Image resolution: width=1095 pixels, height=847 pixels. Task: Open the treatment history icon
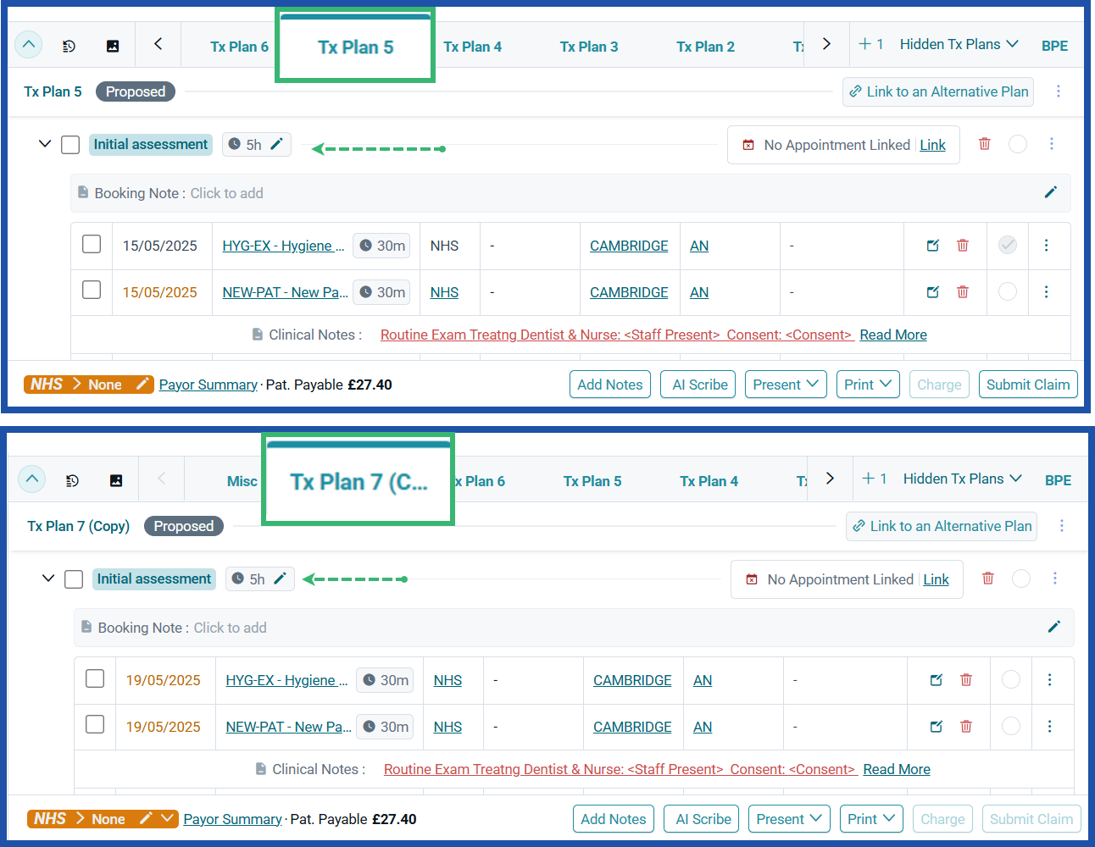coord(69,45)
